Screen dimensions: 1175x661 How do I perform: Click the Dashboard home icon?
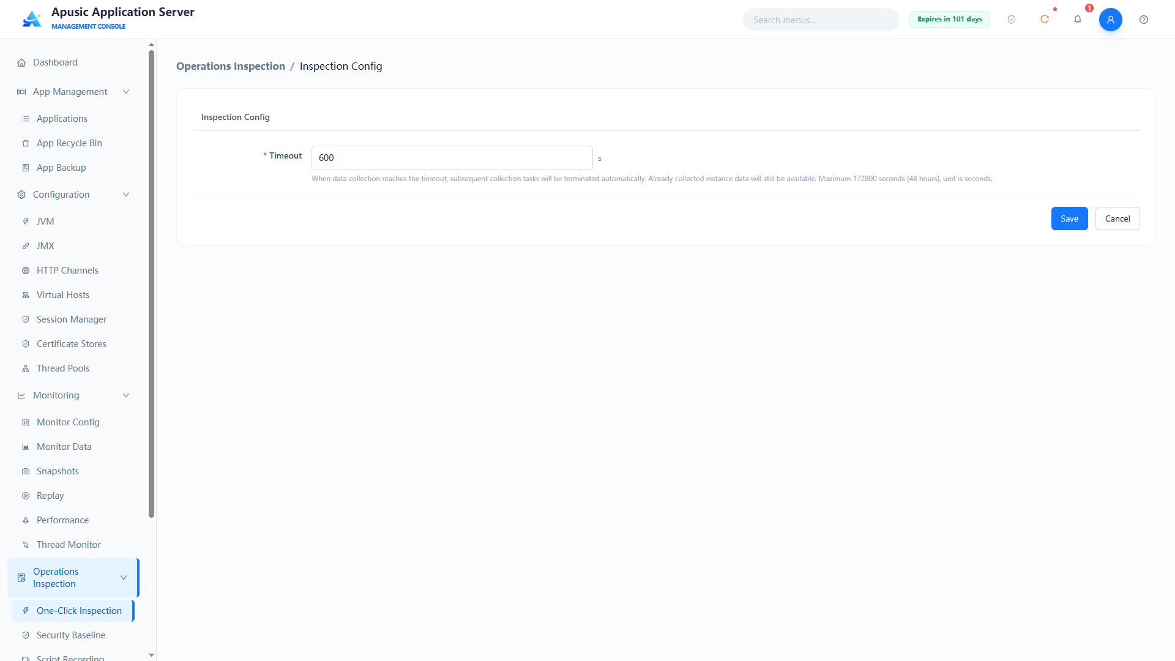(x=21, y=62)
